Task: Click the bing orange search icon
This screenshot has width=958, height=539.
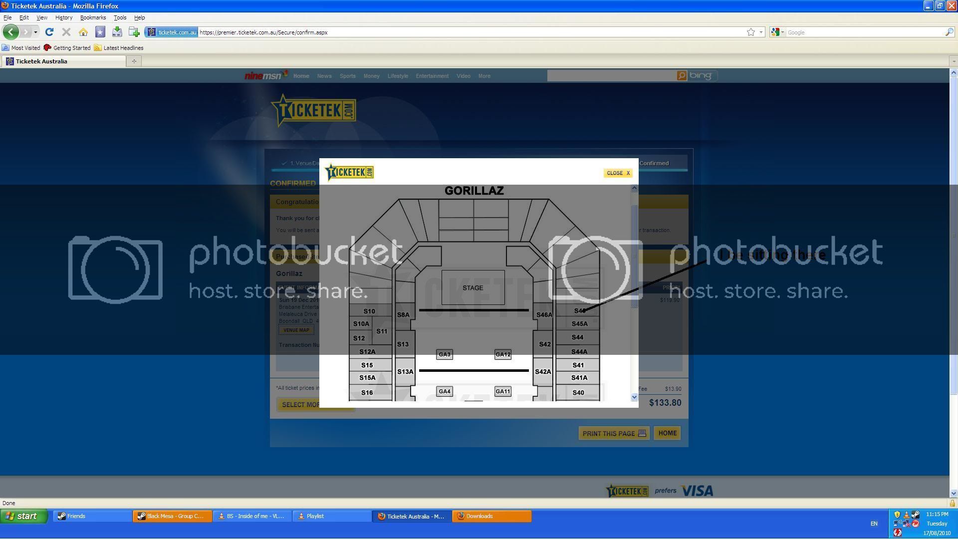Action: 682,75
